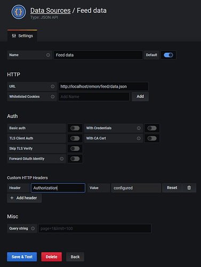The image size is (201, 267).
Task: Click the configured Value field
Action: [136, 188]
